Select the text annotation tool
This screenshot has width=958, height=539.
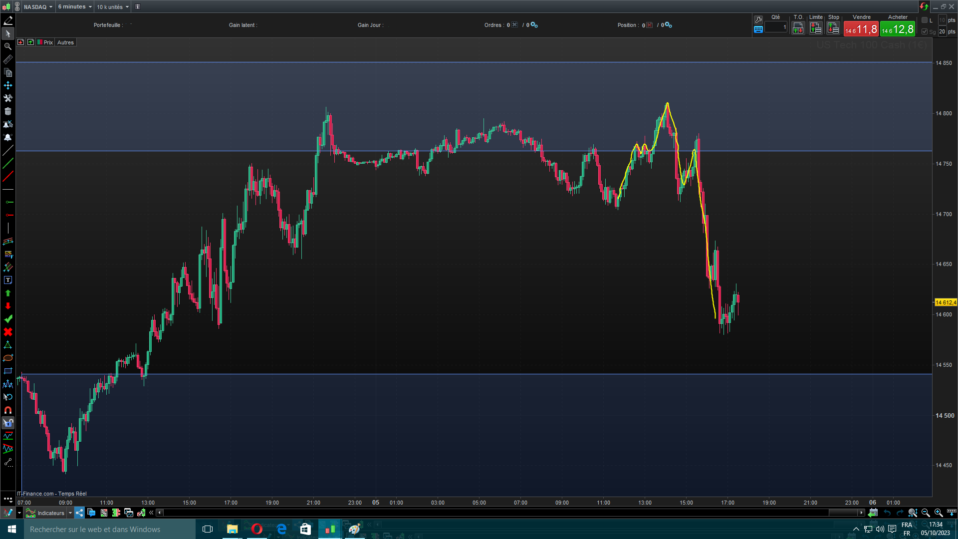(x=8, y=280)
